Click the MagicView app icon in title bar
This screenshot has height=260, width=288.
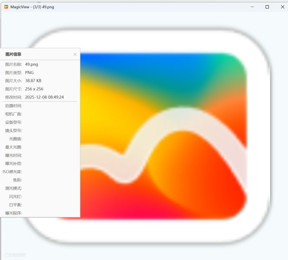click(x=6, y=7)
